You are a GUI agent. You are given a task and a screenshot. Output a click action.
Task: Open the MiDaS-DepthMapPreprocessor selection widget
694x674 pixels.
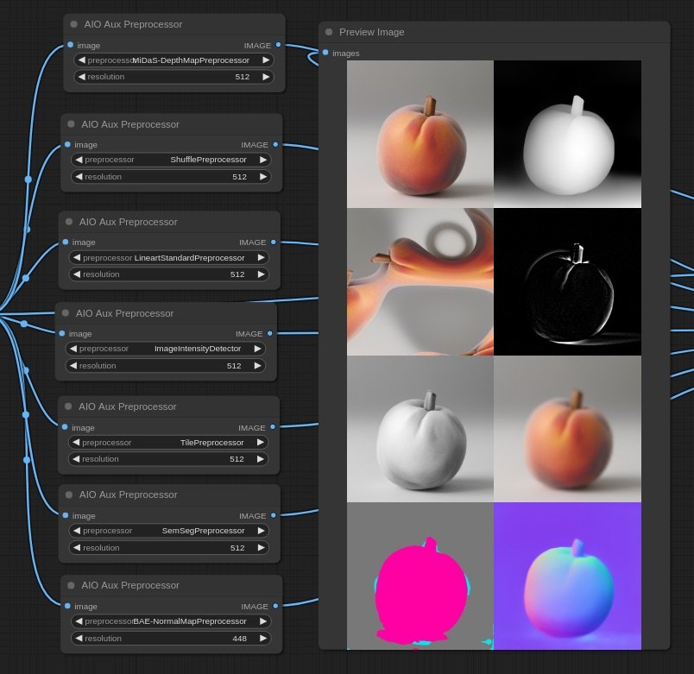click(173, 60)
